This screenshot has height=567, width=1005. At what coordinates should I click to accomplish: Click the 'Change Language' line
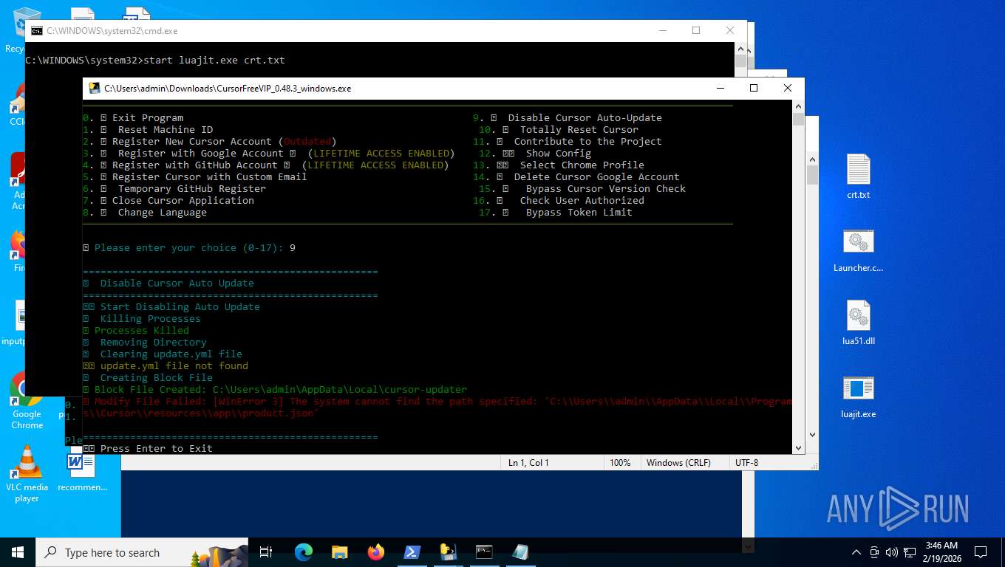click(x=145, y=213)
